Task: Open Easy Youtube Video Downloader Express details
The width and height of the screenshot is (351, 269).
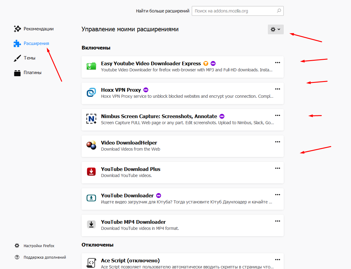Action: pos(151,63)
